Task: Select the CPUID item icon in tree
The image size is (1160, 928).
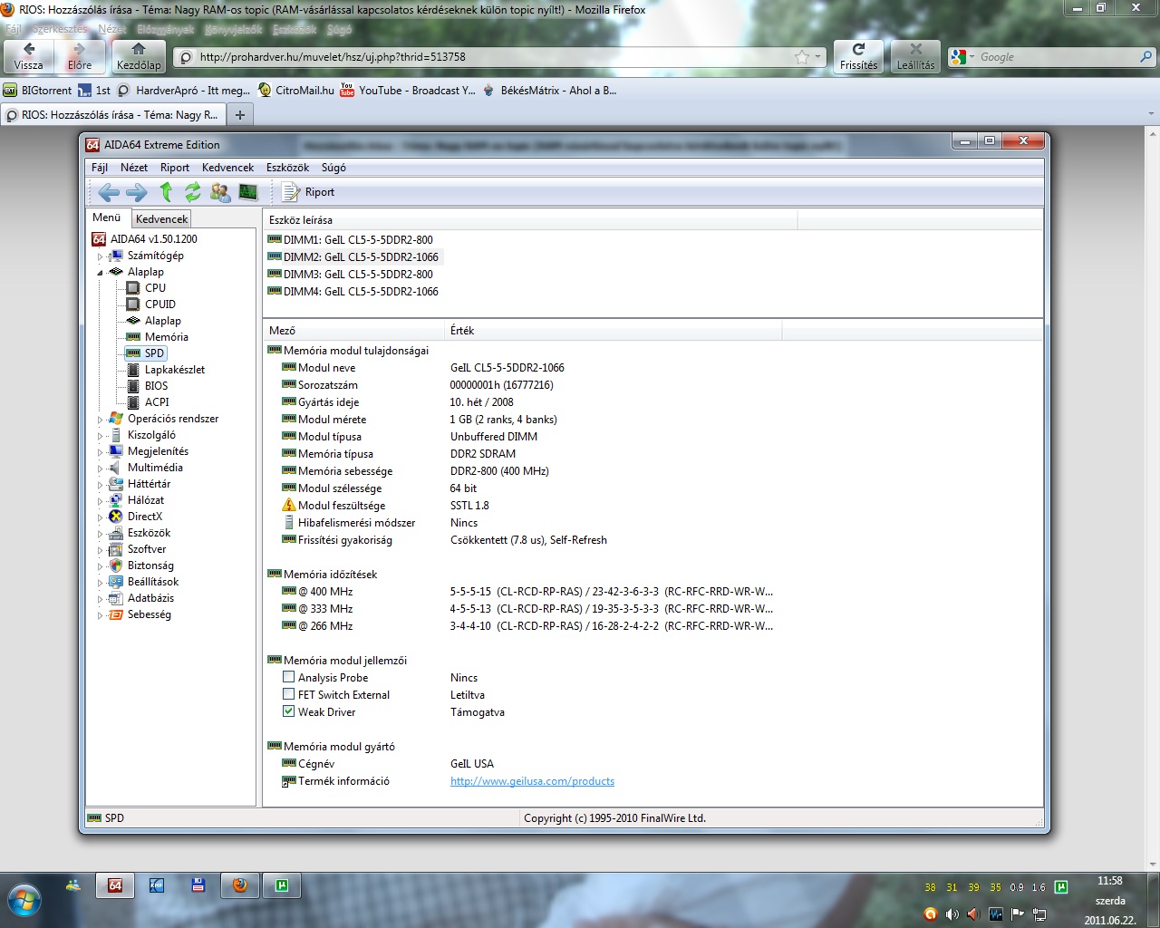Action: (x=133, y=304)
